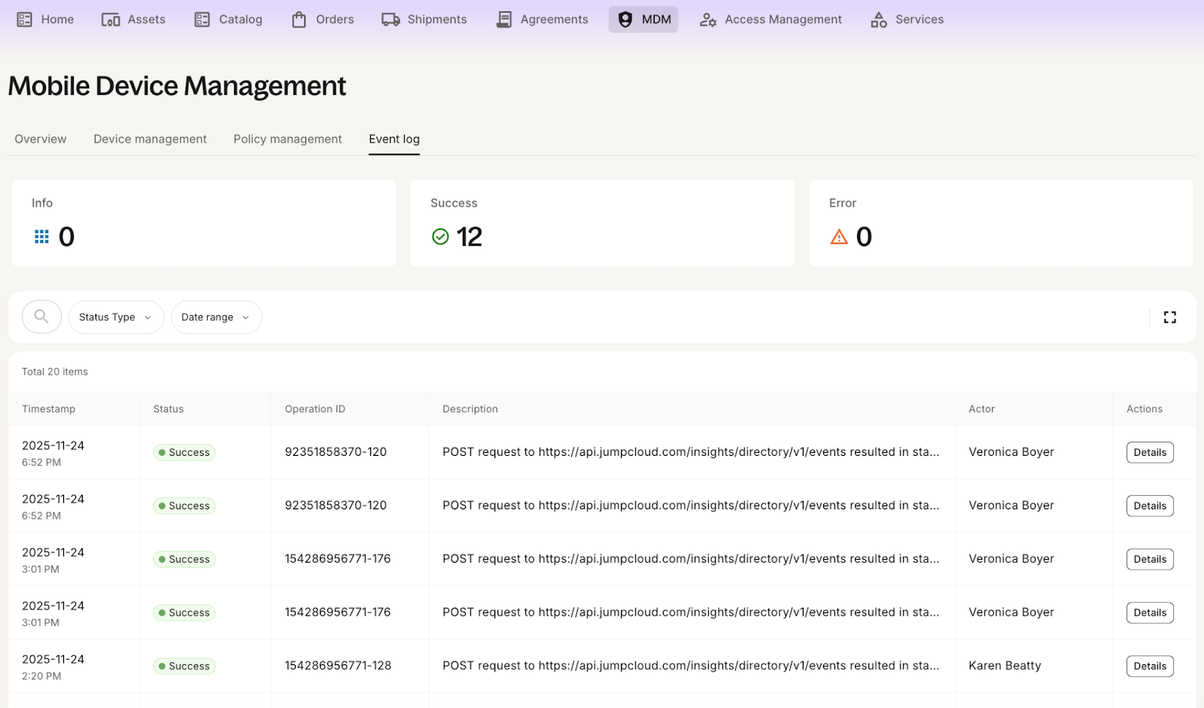The image size is (1204, 708).
Task: Open the Services shapes icon
Action: pyautogui.click(x=878, y=20)
